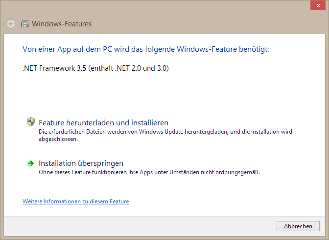Screen dimensions: 329x240
Task: Click the blue heading about the required Windows-Feature
Action: pyautogui.click(x=146, y=49)
